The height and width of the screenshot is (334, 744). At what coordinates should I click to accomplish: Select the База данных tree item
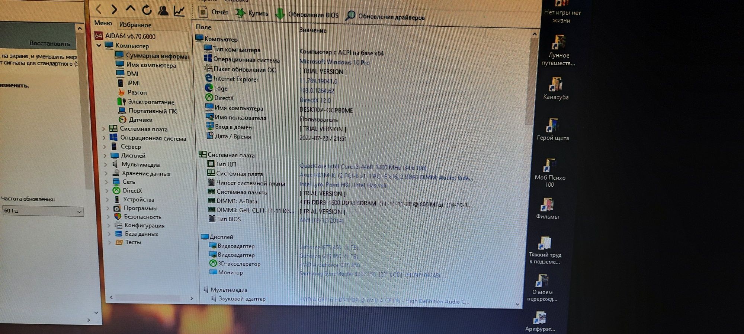click(x=137, y=234)
